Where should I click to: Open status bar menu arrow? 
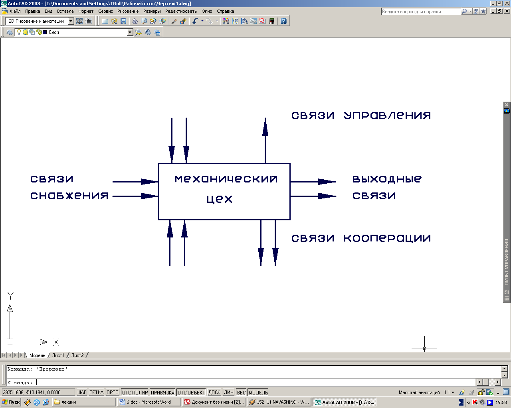[x=498, y=393]
